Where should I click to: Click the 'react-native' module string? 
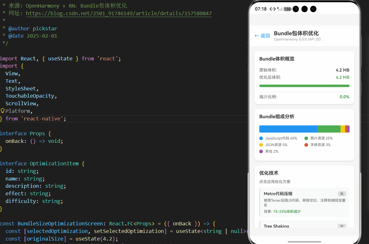point(42,119)
